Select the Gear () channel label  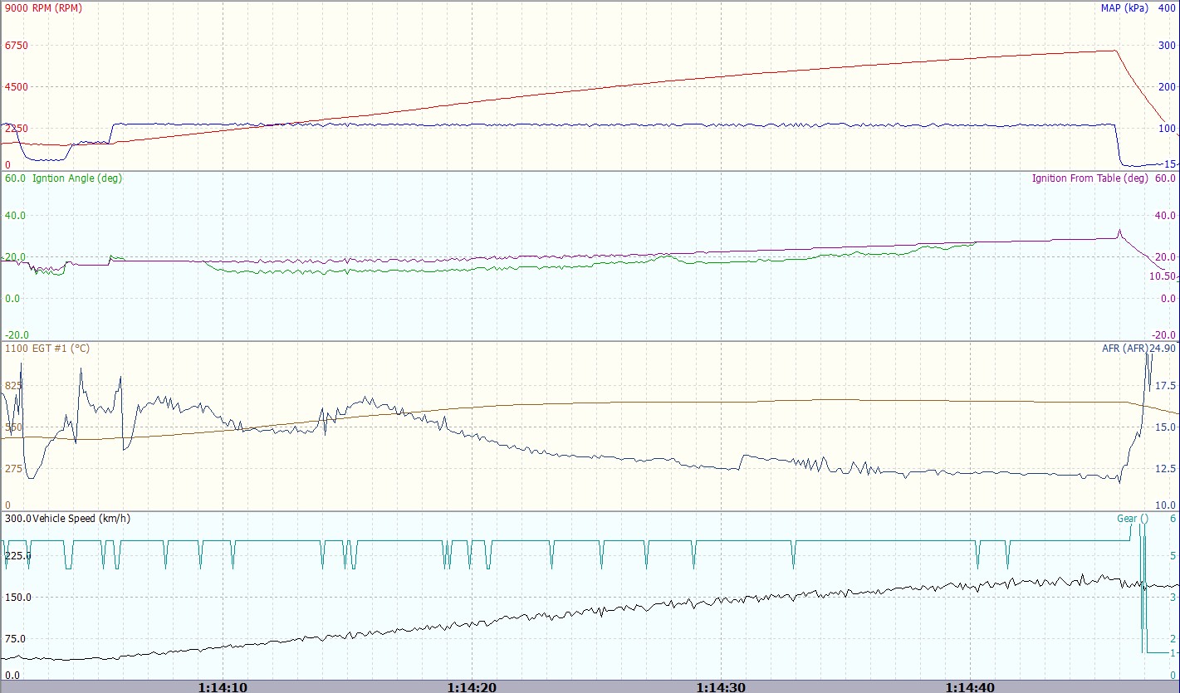1132,519
